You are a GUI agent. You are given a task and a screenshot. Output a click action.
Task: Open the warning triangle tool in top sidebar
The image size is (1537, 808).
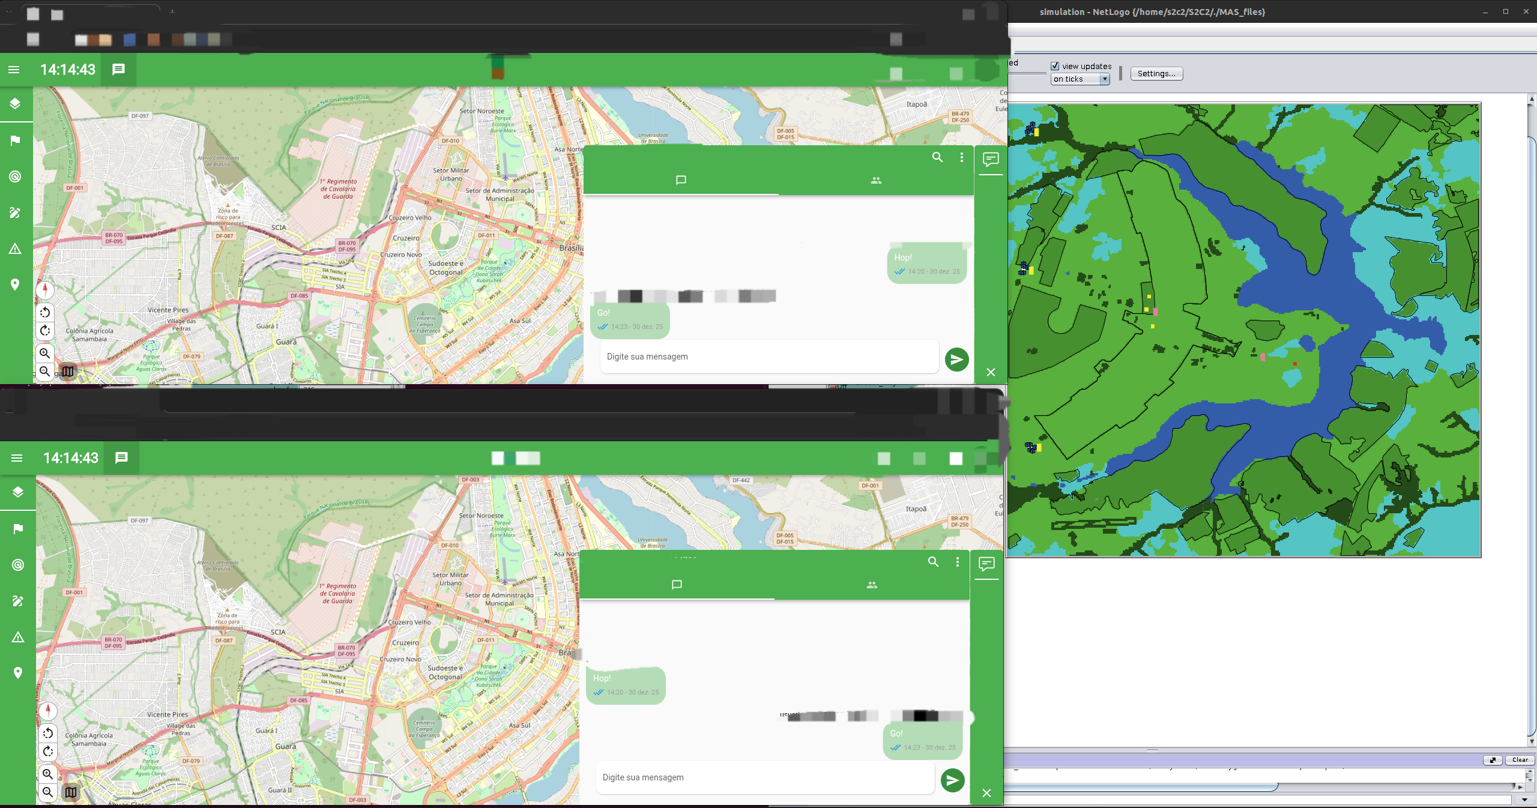click(x=15, y=249)
